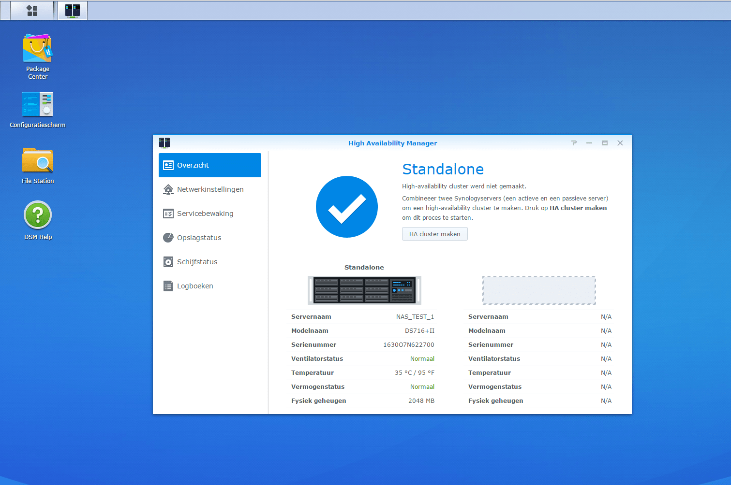Click the Netwerkinstellingen house icon

tap(168, 189)
